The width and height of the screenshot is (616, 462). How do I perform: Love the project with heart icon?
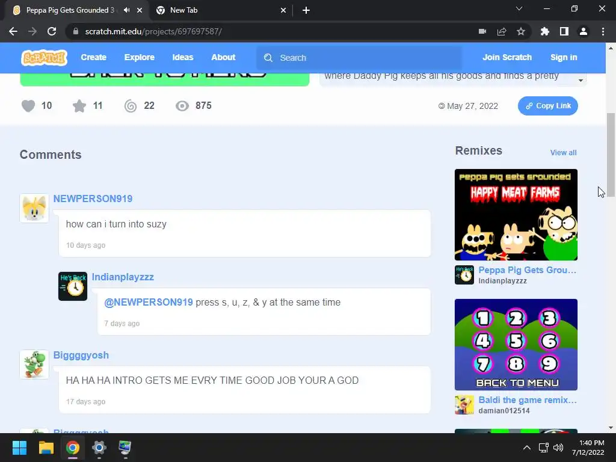point(28,106)
